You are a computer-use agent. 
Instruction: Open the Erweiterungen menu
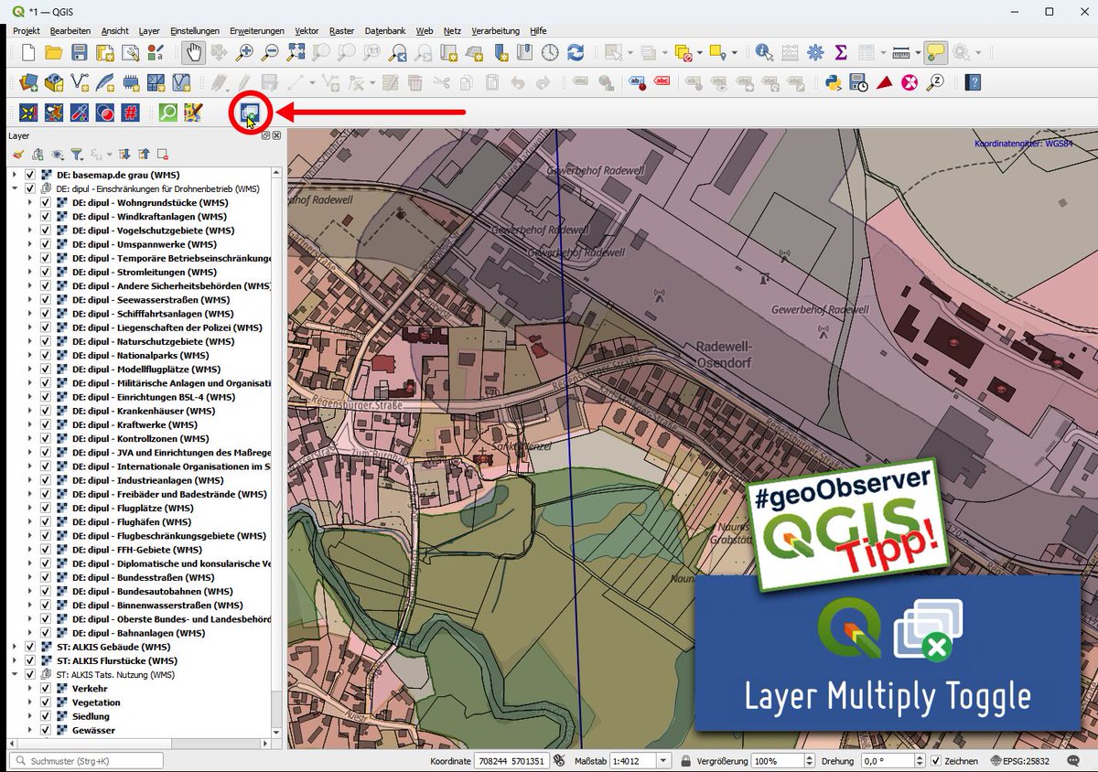click(x=257, y=30)
